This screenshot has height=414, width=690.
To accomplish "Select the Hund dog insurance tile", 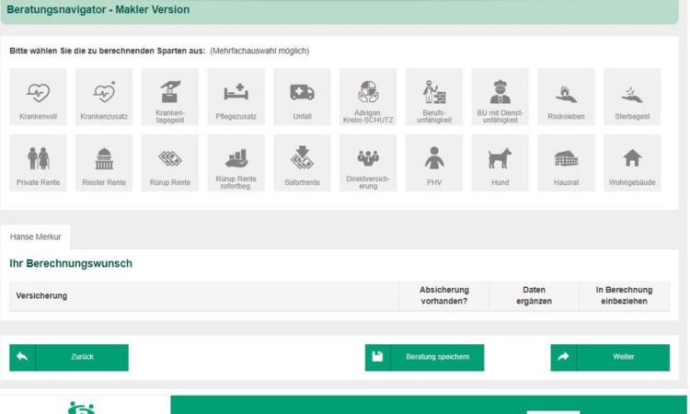I will (500, 164).
